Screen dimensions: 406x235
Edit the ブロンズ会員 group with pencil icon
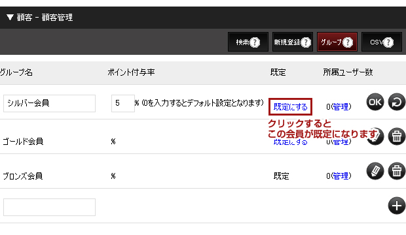tap(375, 171)
